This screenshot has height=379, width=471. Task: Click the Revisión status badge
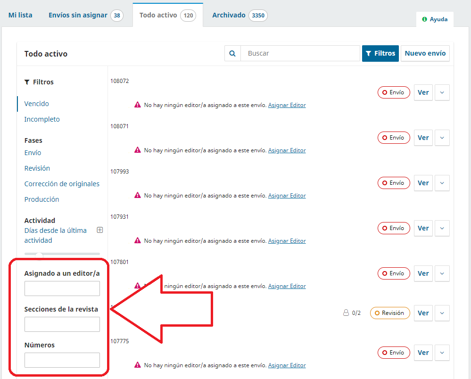389,313
